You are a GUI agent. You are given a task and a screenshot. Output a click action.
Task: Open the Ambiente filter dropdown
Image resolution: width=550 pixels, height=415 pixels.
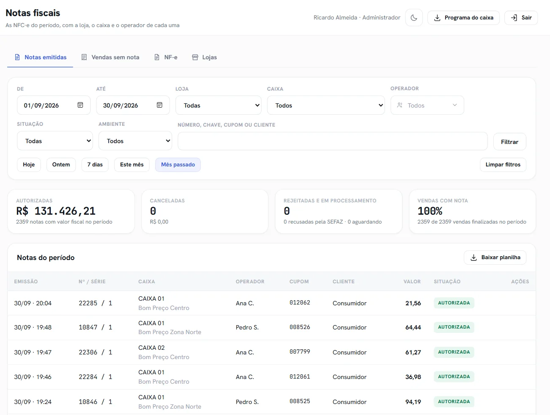pos(135,141)
